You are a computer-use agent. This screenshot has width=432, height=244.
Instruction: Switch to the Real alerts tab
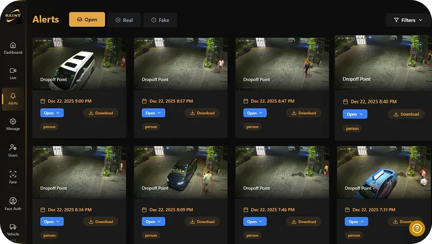click(124, 20)
